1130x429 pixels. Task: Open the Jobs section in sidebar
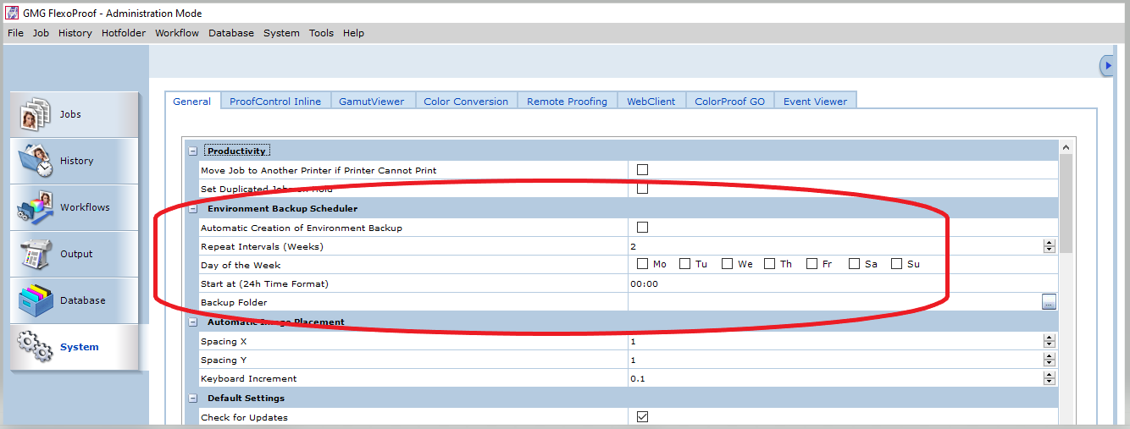click(75, 114)
